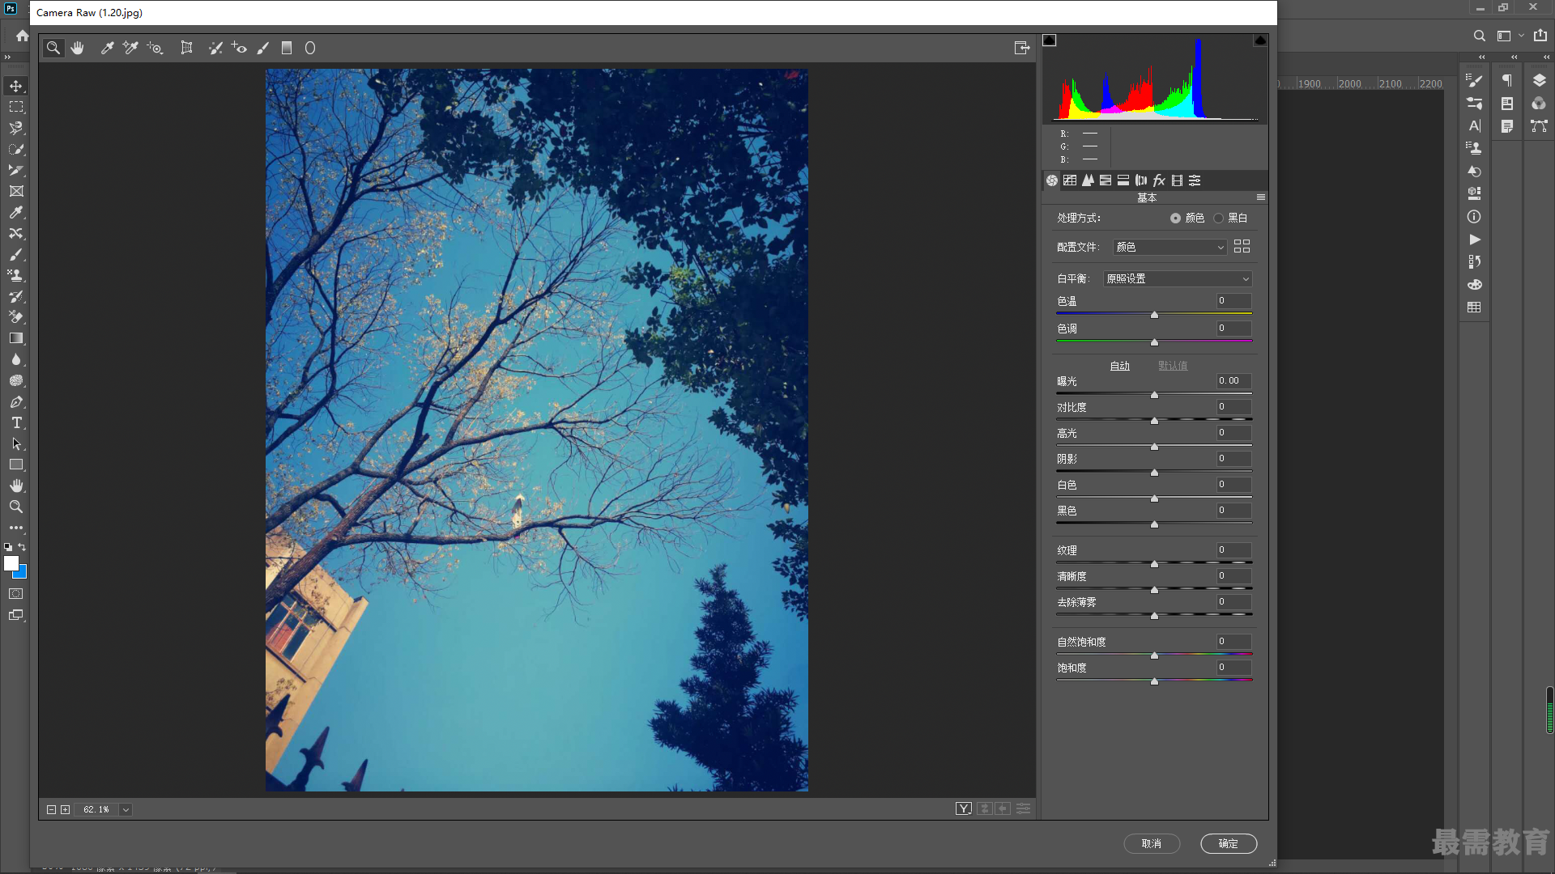The width and height of the screenshot is (1555, 874).
Task: Open the 配置文件 profile dropdown
Action: (1169, 247)
